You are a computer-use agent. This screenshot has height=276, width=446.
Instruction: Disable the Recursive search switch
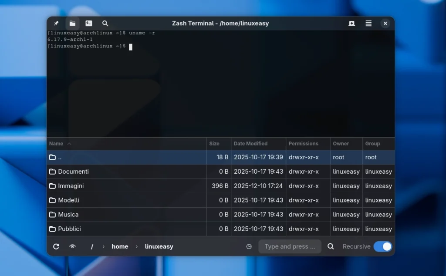pos(383,246)
